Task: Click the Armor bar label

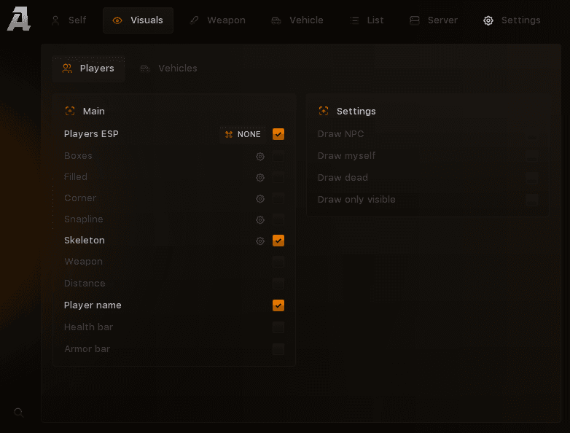Action: (87, 349)
